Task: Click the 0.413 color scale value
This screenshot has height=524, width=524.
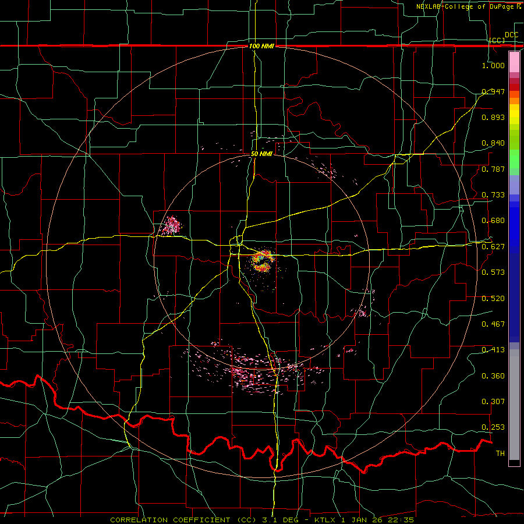Action: coord(493,350)
